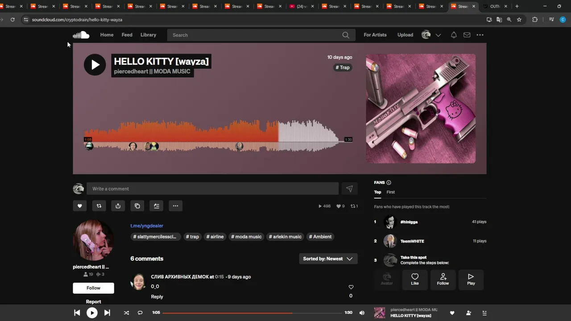Click the # Ambient tag

pyautogui.click(x=320, y=237)
